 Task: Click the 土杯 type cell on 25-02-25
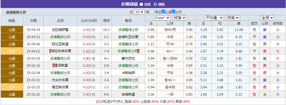[x=12, y=87]
